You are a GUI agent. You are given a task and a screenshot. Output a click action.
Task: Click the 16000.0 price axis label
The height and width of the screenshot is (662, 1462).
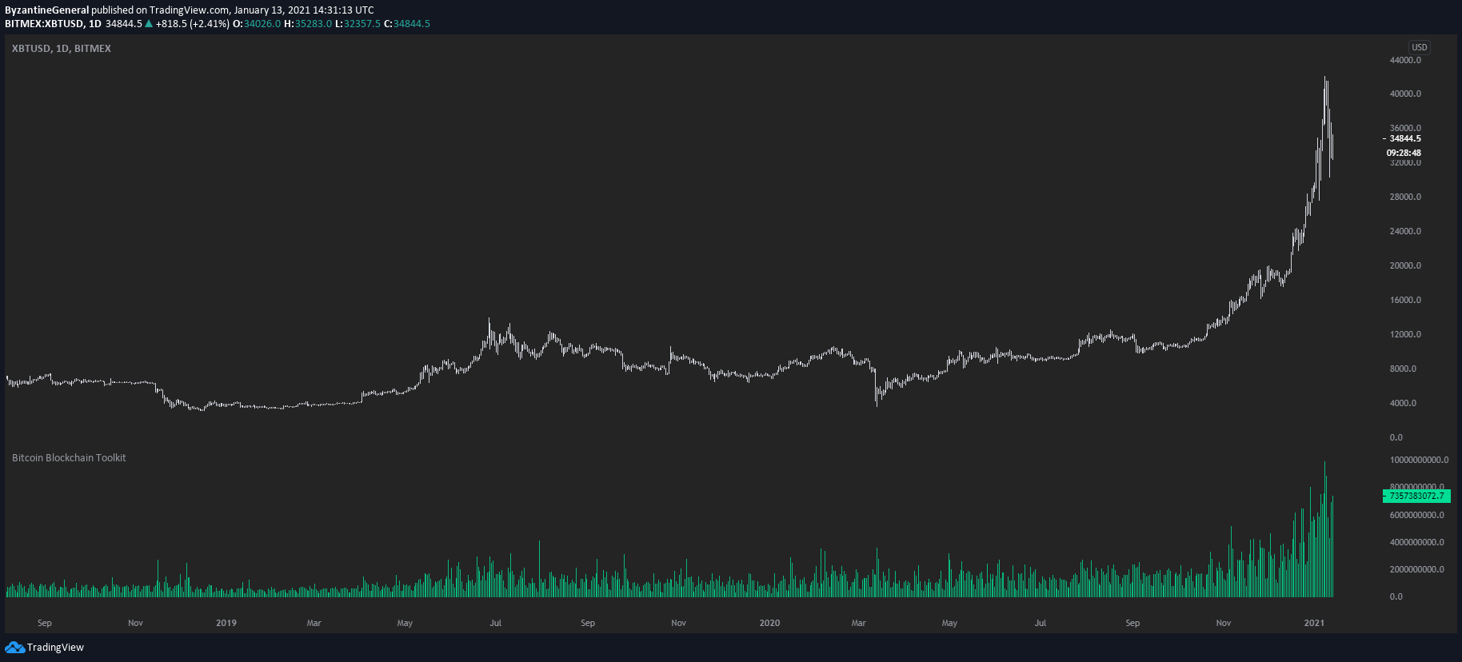point(1405,300)
